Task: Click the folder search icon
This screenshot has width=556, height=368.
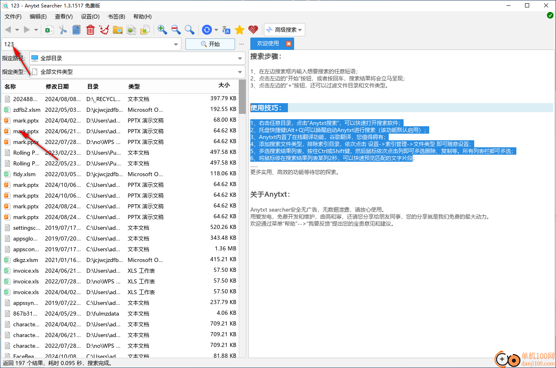Action: pyautogui.click(x=118, y=30)
